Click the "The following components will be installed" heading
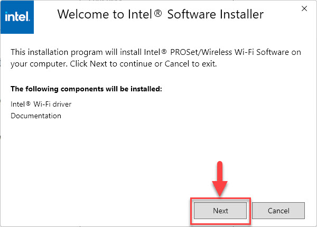This screenshot has width=317, height=227. [x=86, y=89]
